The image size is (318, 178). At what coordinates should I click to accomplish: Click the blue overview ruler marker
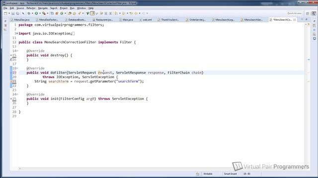[309, 60]
